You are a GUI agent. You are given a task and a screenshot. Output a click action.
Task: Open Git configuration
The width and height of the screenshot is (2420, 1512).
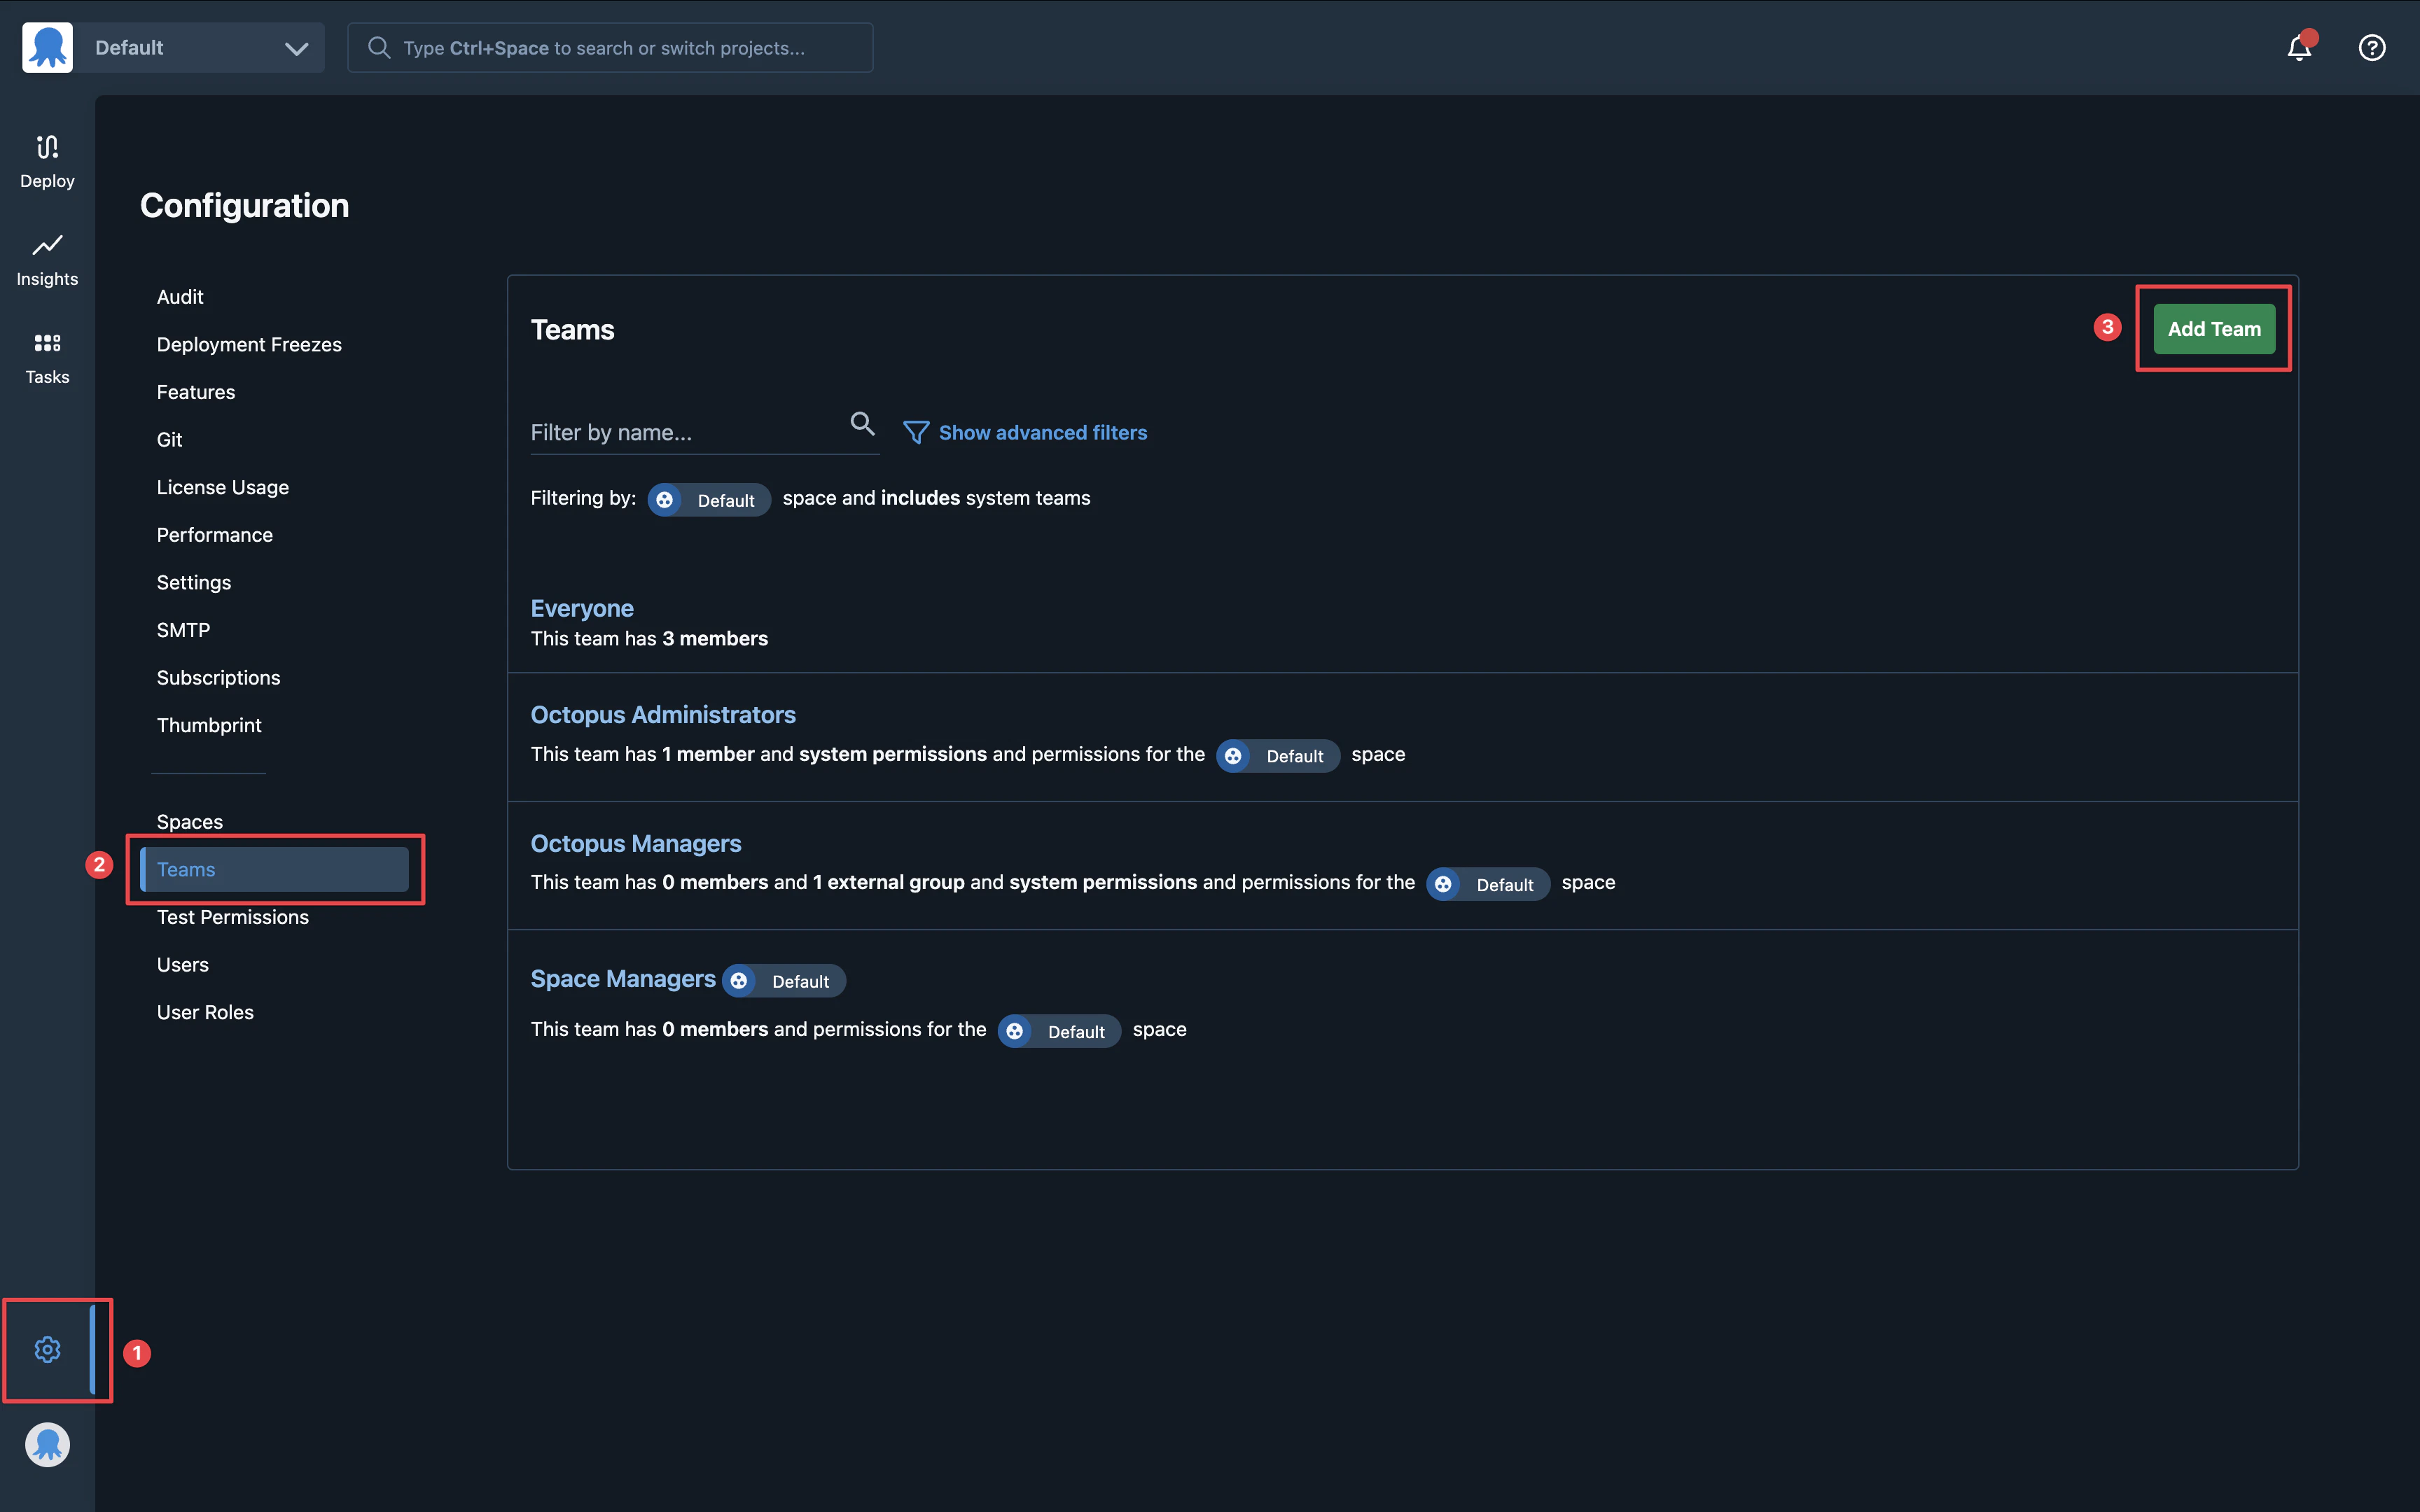(x=169, y=440)
